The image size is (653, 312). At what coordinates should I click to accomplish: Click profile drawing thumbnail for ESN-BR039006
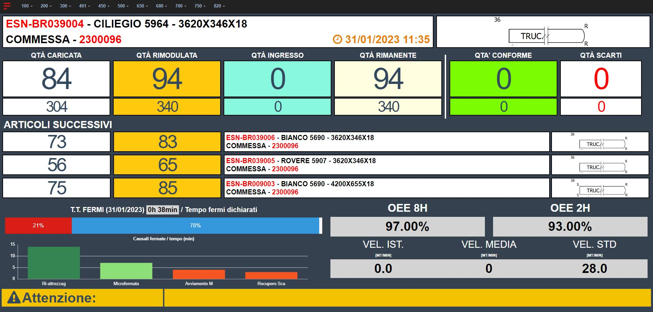coord(600,142)
